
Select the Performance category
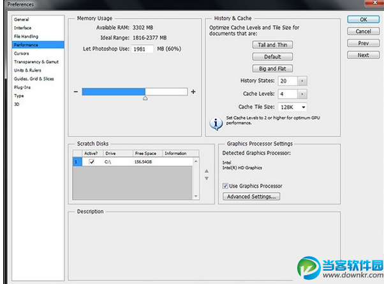point(38,45)
